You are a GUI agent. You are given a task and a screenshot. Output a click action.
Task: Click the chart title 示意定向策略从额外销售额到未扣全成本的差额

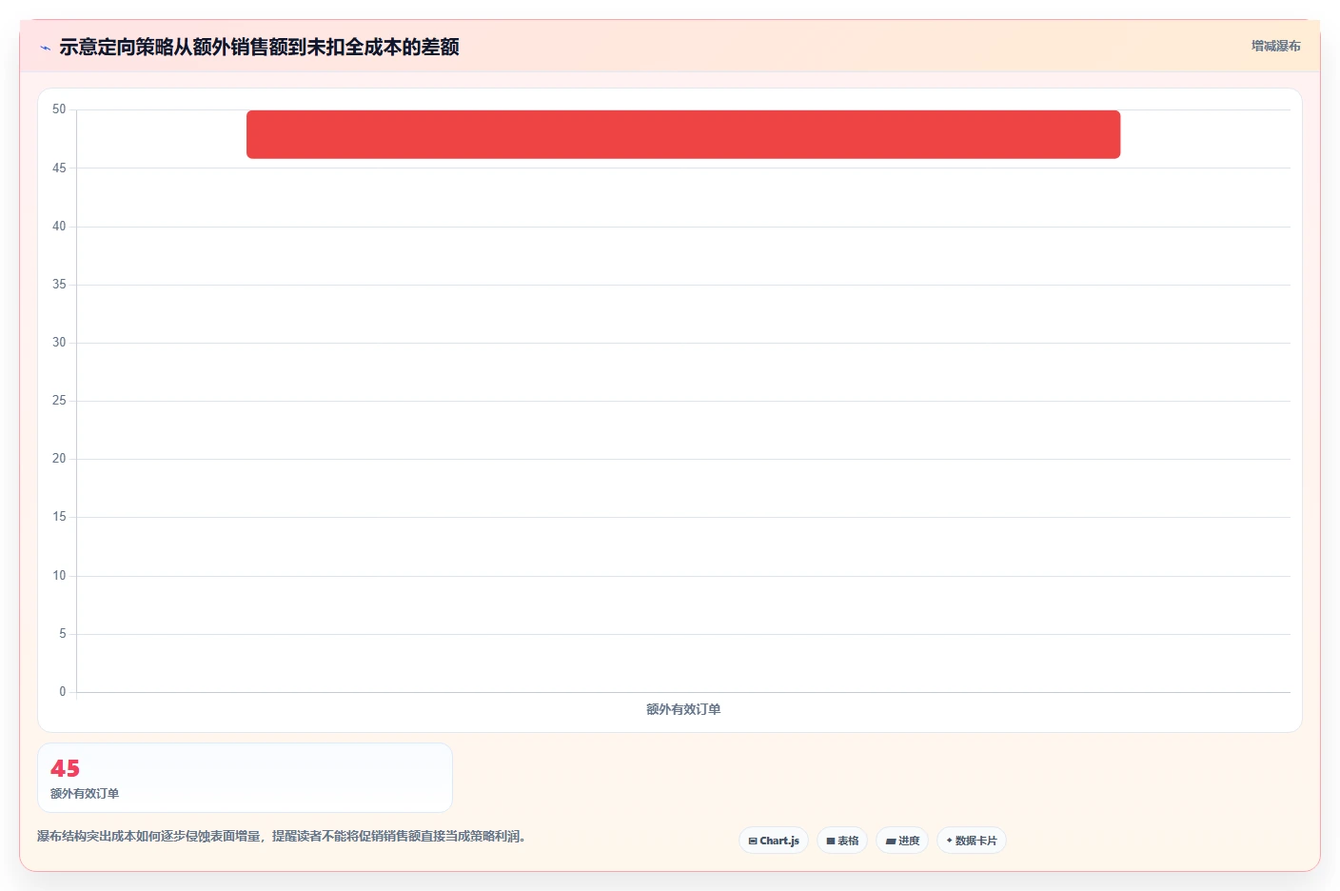point(259,47)
